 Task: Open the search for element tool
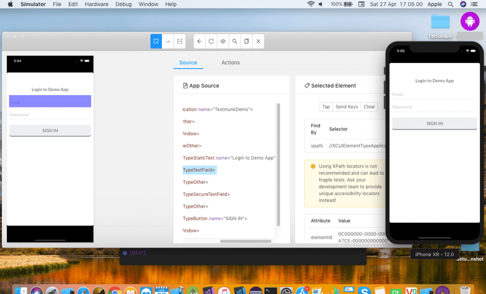coord(234,42)
